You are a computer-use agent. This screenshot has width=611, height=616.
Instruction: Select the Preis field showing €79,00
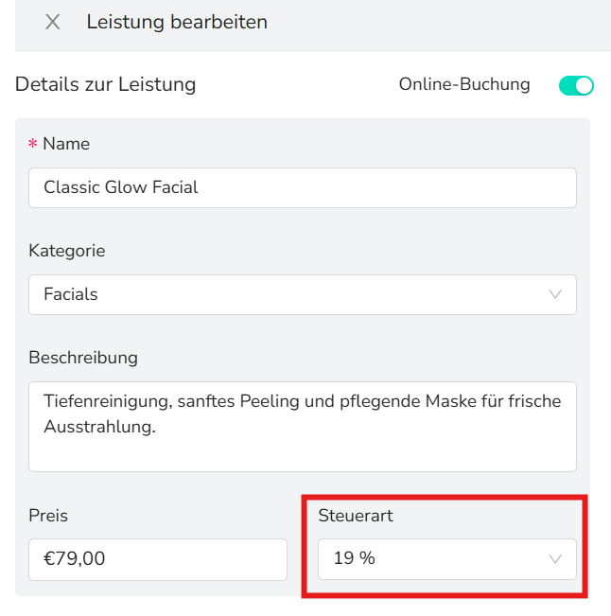[x=157, y=559]
